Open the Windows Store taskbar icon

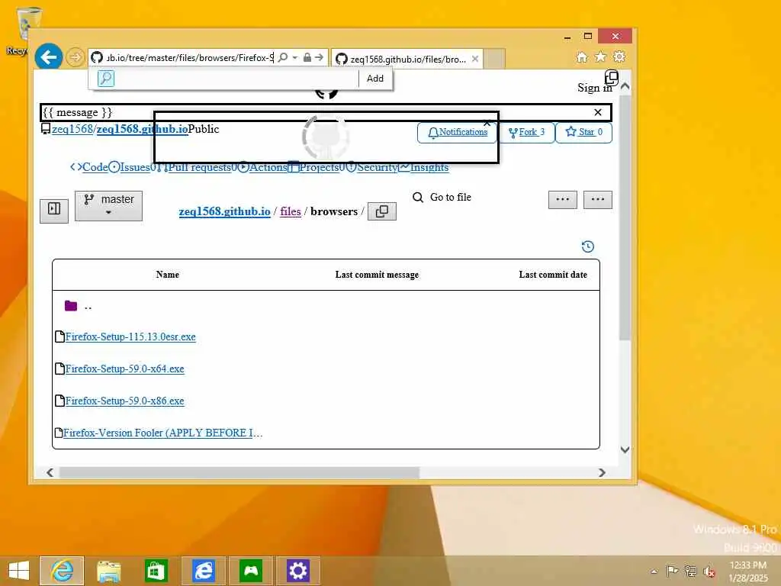(x=156, y=571)
